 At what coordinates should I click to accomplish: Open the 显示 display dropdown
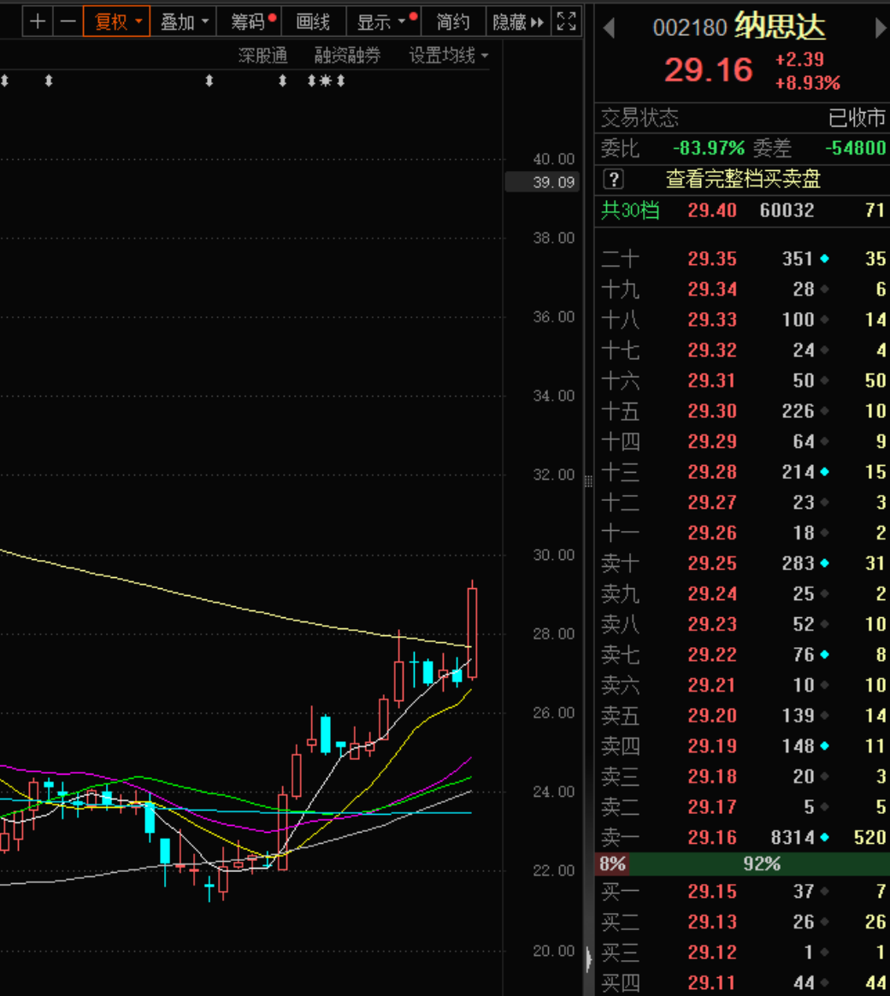(x=383, y=21)
